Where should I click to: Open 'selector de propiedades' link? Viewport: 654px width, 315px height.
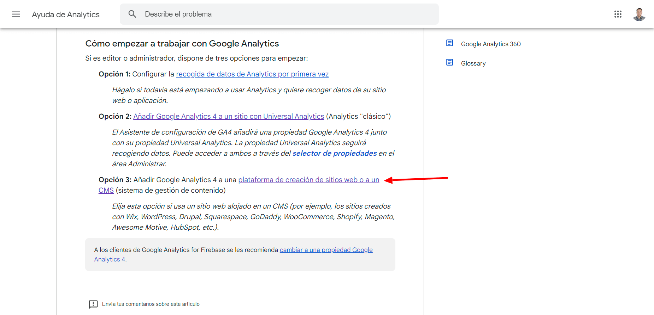coord(335,153)
